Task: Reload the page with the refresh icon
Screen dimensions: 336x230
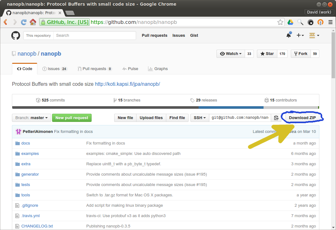Action: pyautogui.click(x=24, y=22)
